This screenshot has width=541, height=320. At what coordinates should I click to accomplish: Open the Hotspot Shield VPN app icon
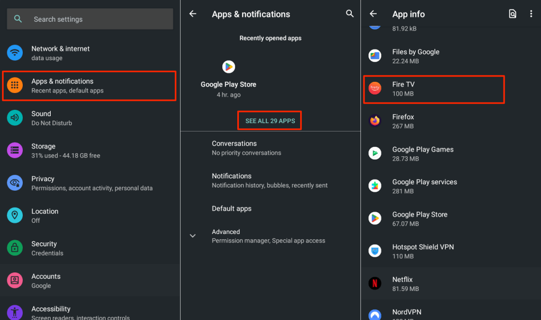click(375, 251)
